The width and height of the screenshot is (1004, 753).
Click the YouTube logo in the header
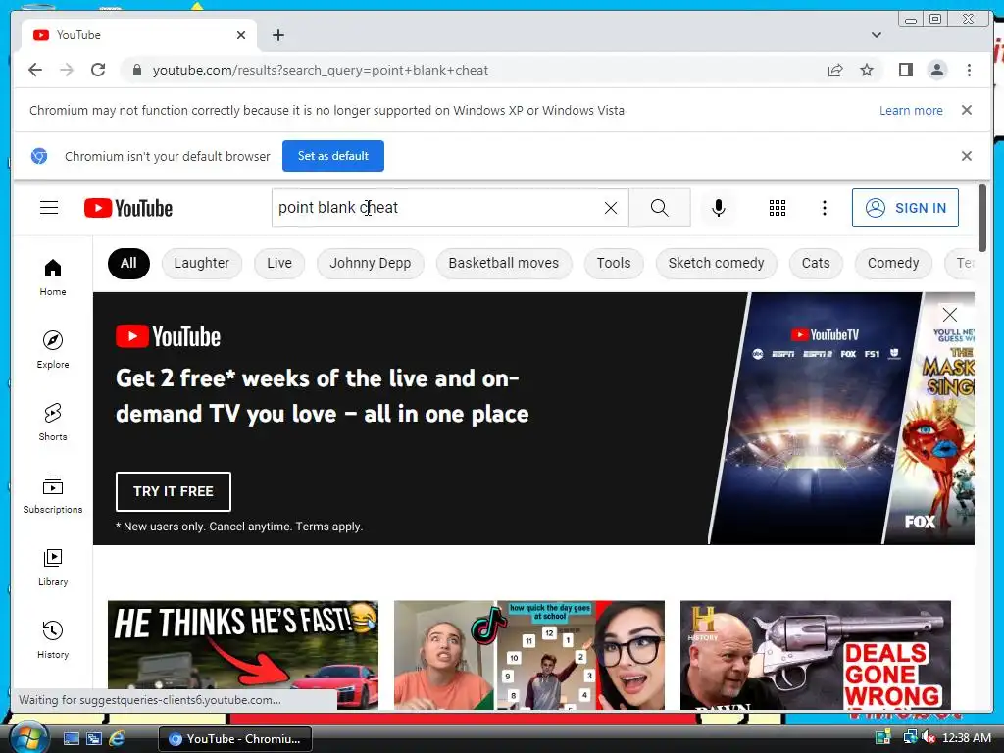click(x=128, y=208)
